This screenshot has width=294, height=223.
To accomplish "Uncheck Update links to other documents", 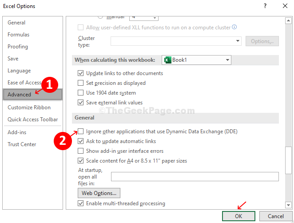I will tap(81, 73).
